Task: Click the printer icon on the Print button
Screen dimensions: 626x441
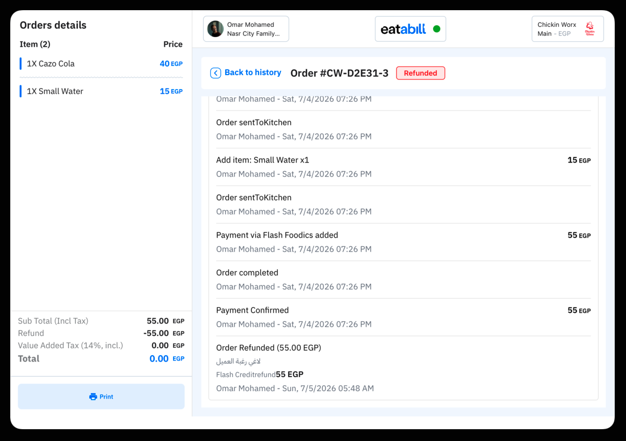Action: (93, 397)
